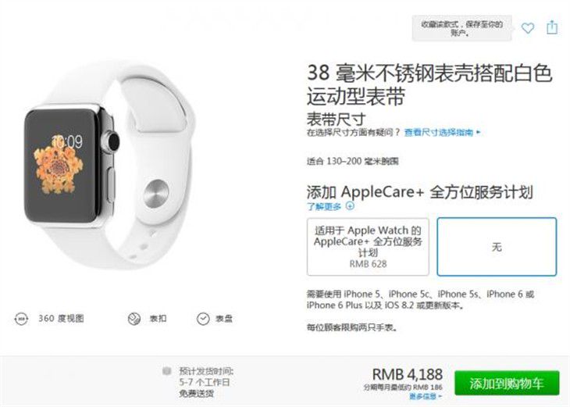This screenshot has height=407, width=570.
Task: Expand the 查看尺寸选择指南 size guide arrow
Action: 479,132
